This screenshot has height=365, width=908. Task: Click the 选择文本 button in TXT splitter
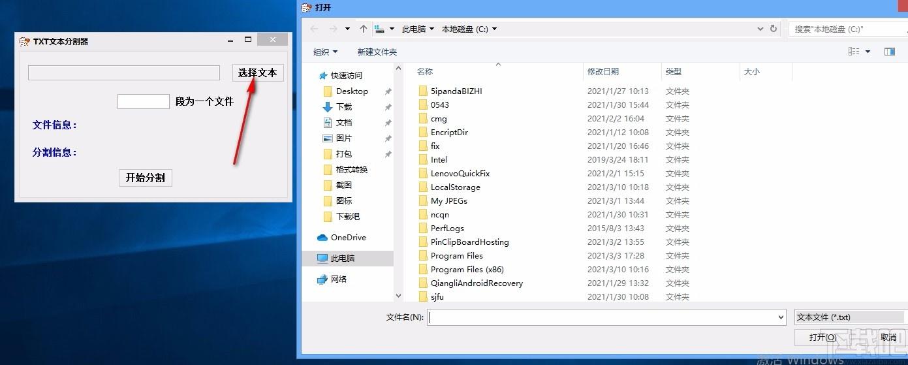click(x=258, y=73)
